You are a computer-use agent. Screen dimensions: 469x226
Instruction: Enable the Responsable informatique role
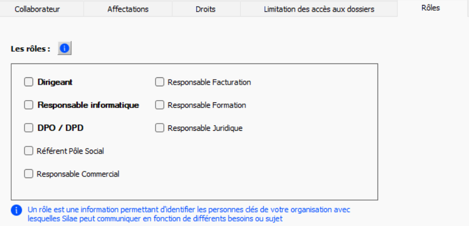point(28,105)
